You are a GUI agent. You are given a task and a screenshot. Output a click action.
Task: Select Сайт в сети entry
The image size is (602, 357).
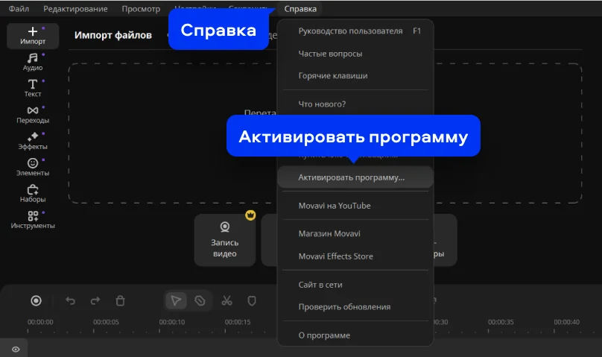coord(355,285)
